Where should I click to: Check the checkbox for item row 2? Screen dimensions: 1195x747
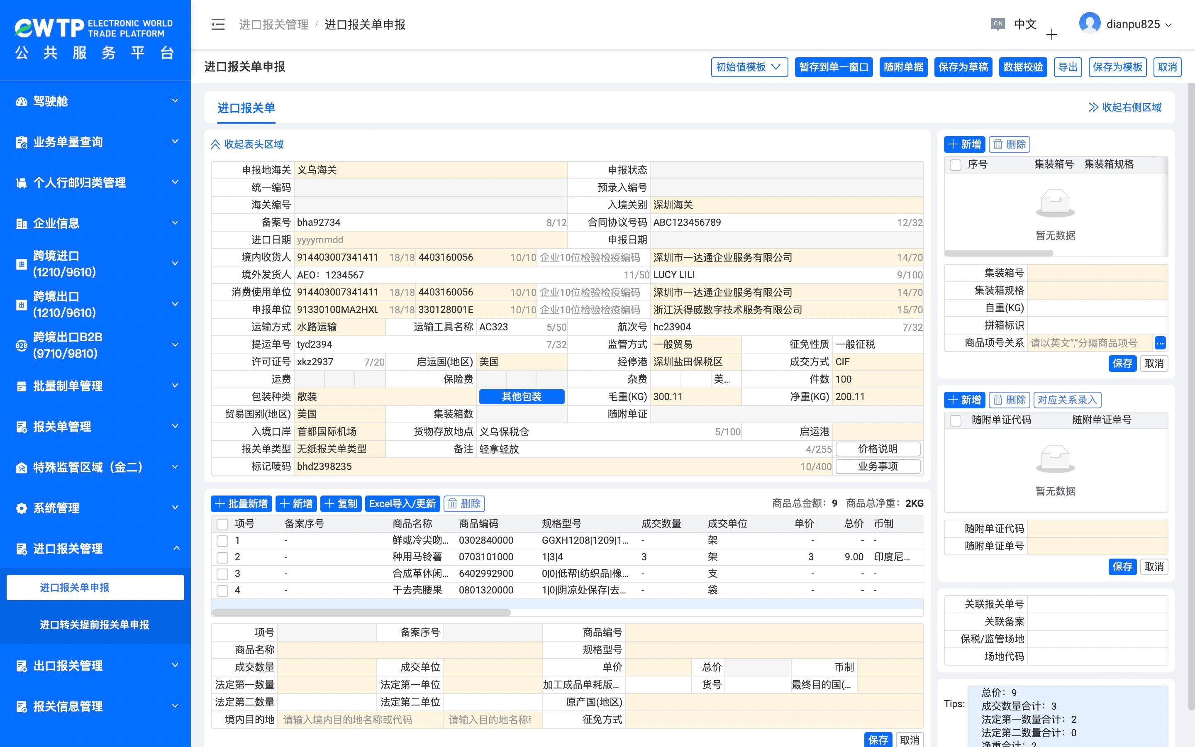click(222, 557)
